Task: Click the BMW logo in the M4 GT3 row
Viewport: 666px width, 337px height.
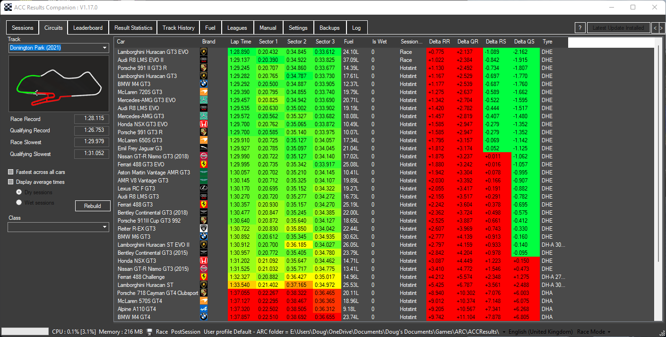Action: [204, 84]
